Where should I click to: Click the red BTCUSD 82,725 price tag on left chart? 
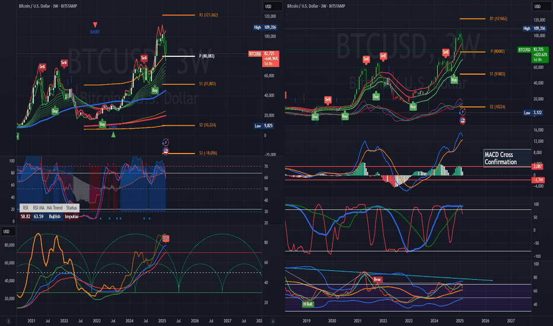pos(264,59)
